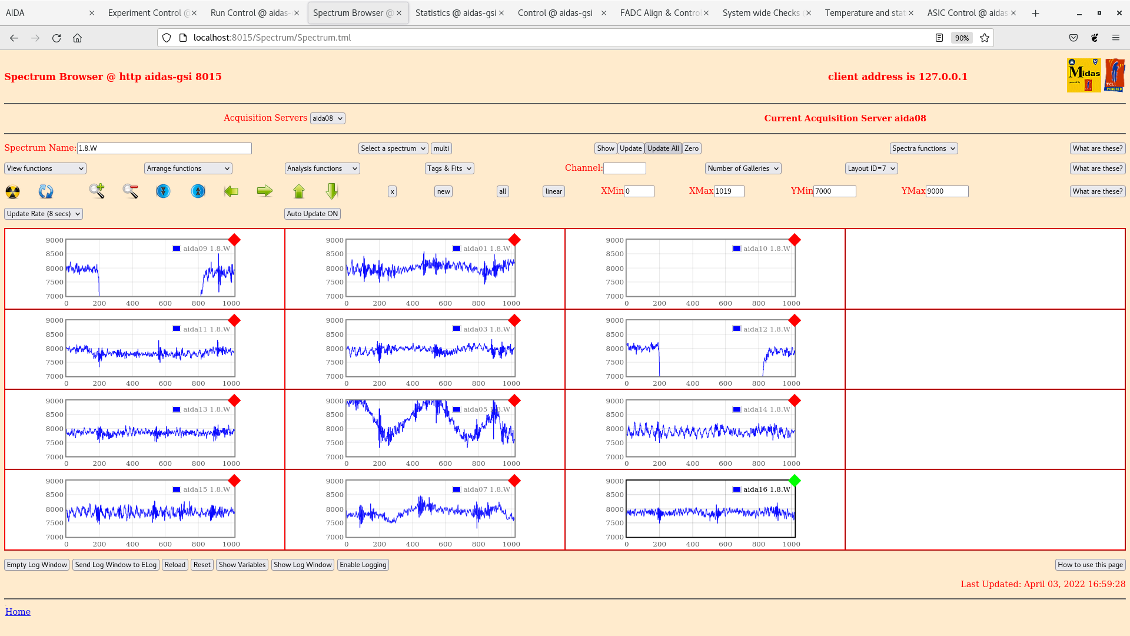Open Acquisition Servers aida08 dropdown
This screenshot has height=636, width=1130.
tap(328, 118)
